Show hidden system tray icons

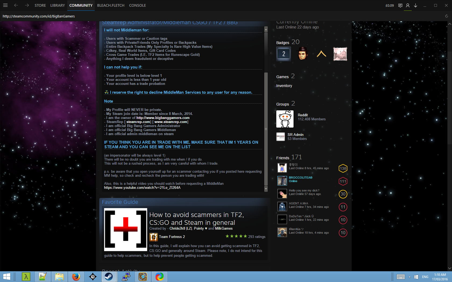409,277
